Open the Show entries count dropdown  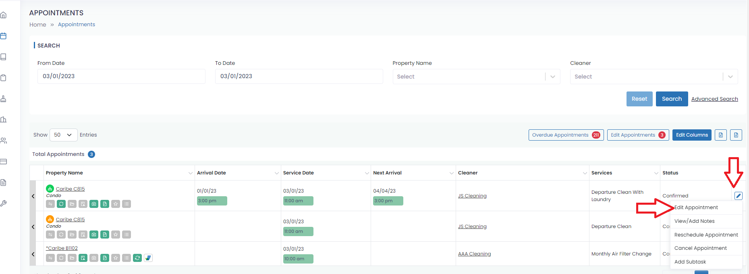63,135
